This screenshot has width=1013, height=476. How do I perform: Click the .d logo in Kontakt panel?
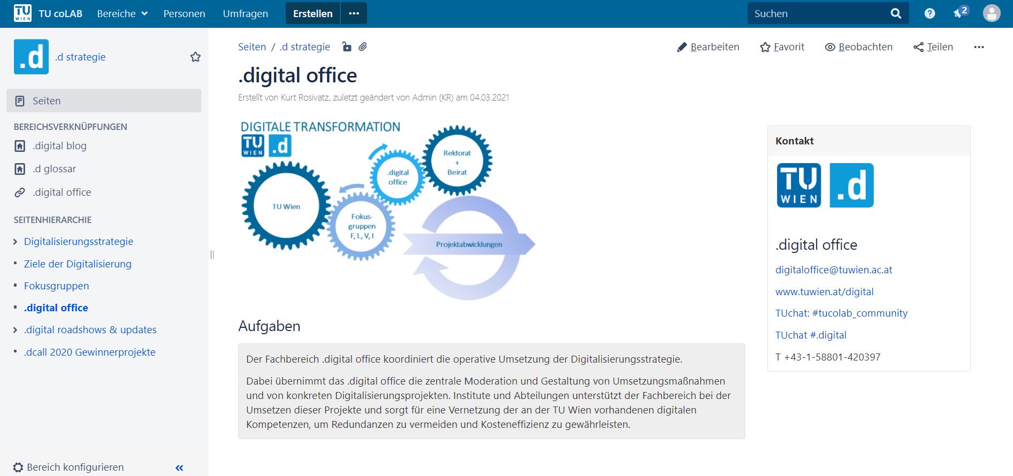(x=851, y=185)
